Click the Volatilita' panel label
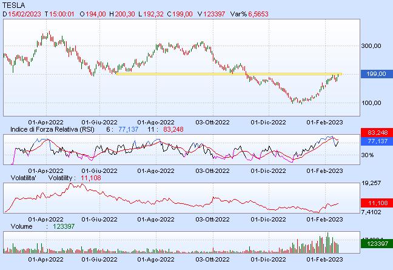Image resolution: width=393 pixels, height=270 pixels. click(x=24, y=178)
